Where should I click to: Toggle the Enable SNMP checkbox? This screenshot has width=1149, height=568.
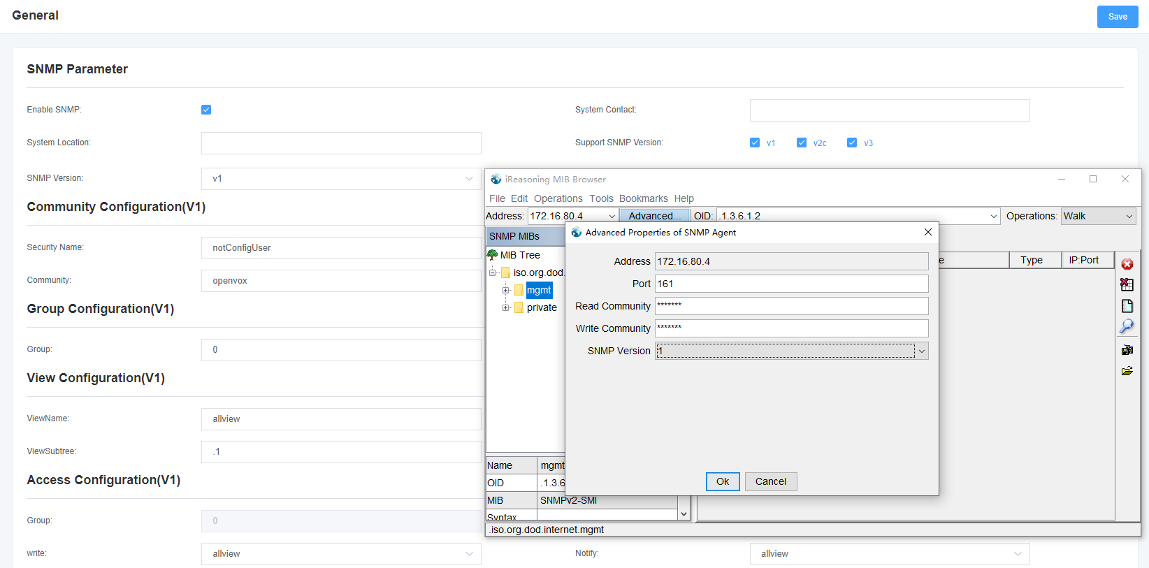pyautogui.click(x=206, y=110)
